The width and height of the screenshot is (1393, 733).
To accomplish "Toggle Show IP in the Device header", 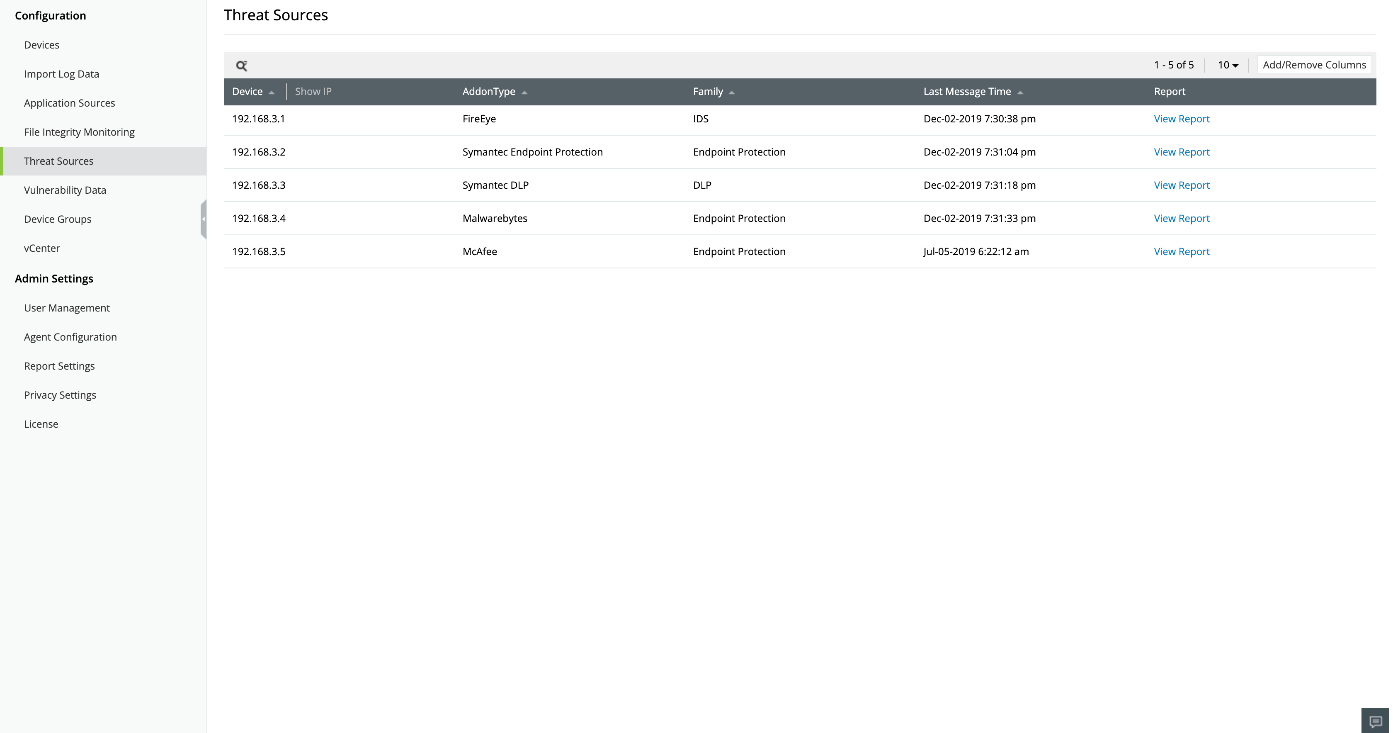I will (313, 91).
